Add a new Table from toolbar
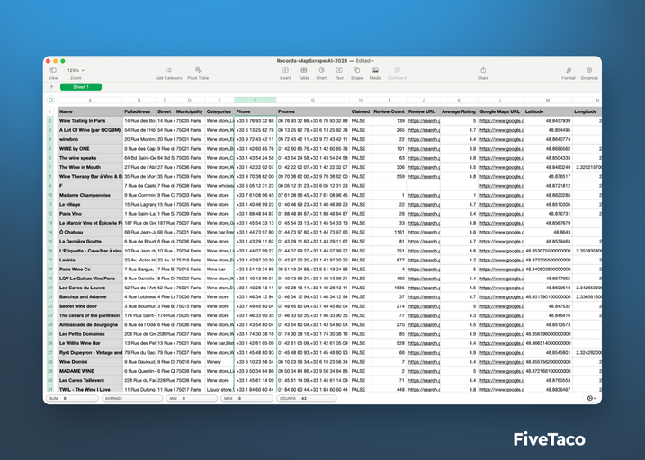 pyautogui.click(x=304, y=70)
